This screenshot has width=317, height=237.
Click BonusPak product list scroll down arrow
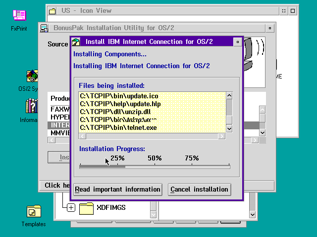[263, 133]
